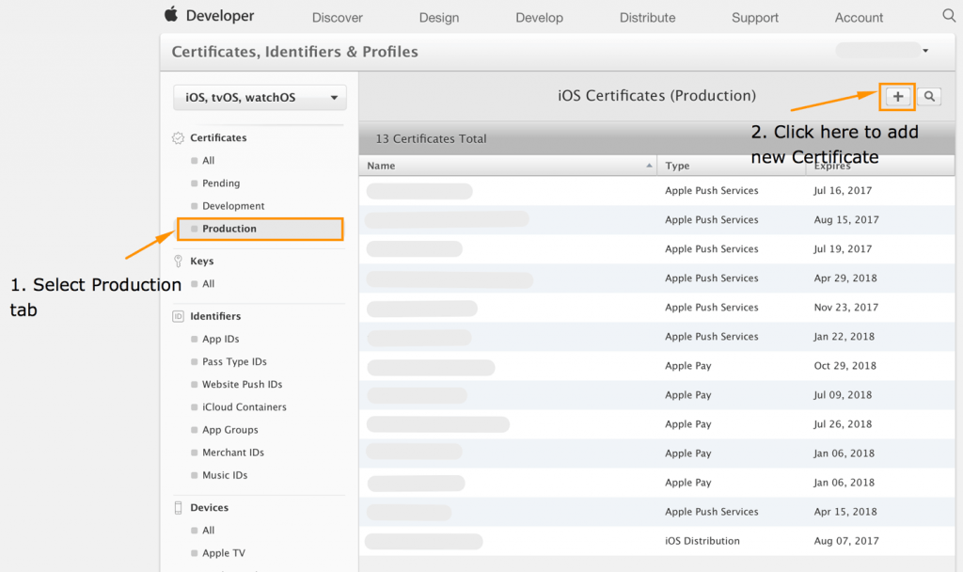Select Apple TV under Devices
Screen dimensions: 963x572
[x=224, y=552]
